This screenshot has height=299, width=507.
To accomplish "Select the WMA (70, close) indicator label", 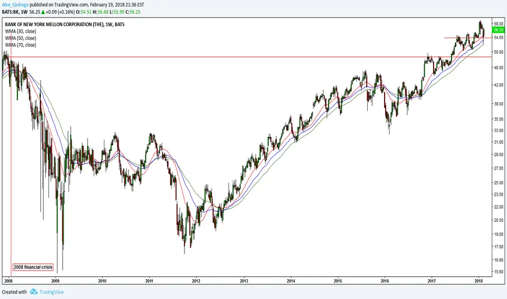I will pyautogui.click(x=20, y=45).
